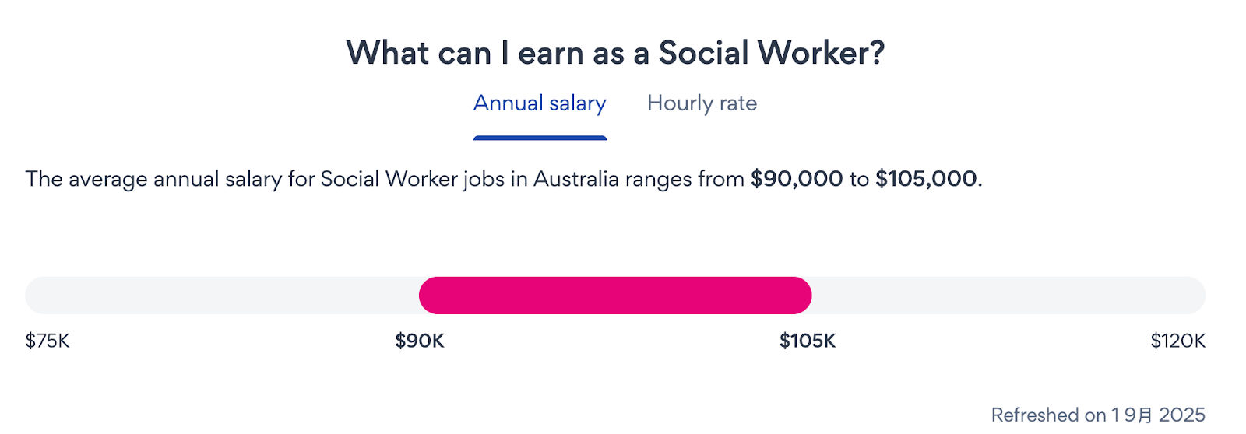Image resolution: width=1246 pixels, height=434 pixels.
Task: Click the bold $105,000 figure in the sentence
Action: [926, 179]
